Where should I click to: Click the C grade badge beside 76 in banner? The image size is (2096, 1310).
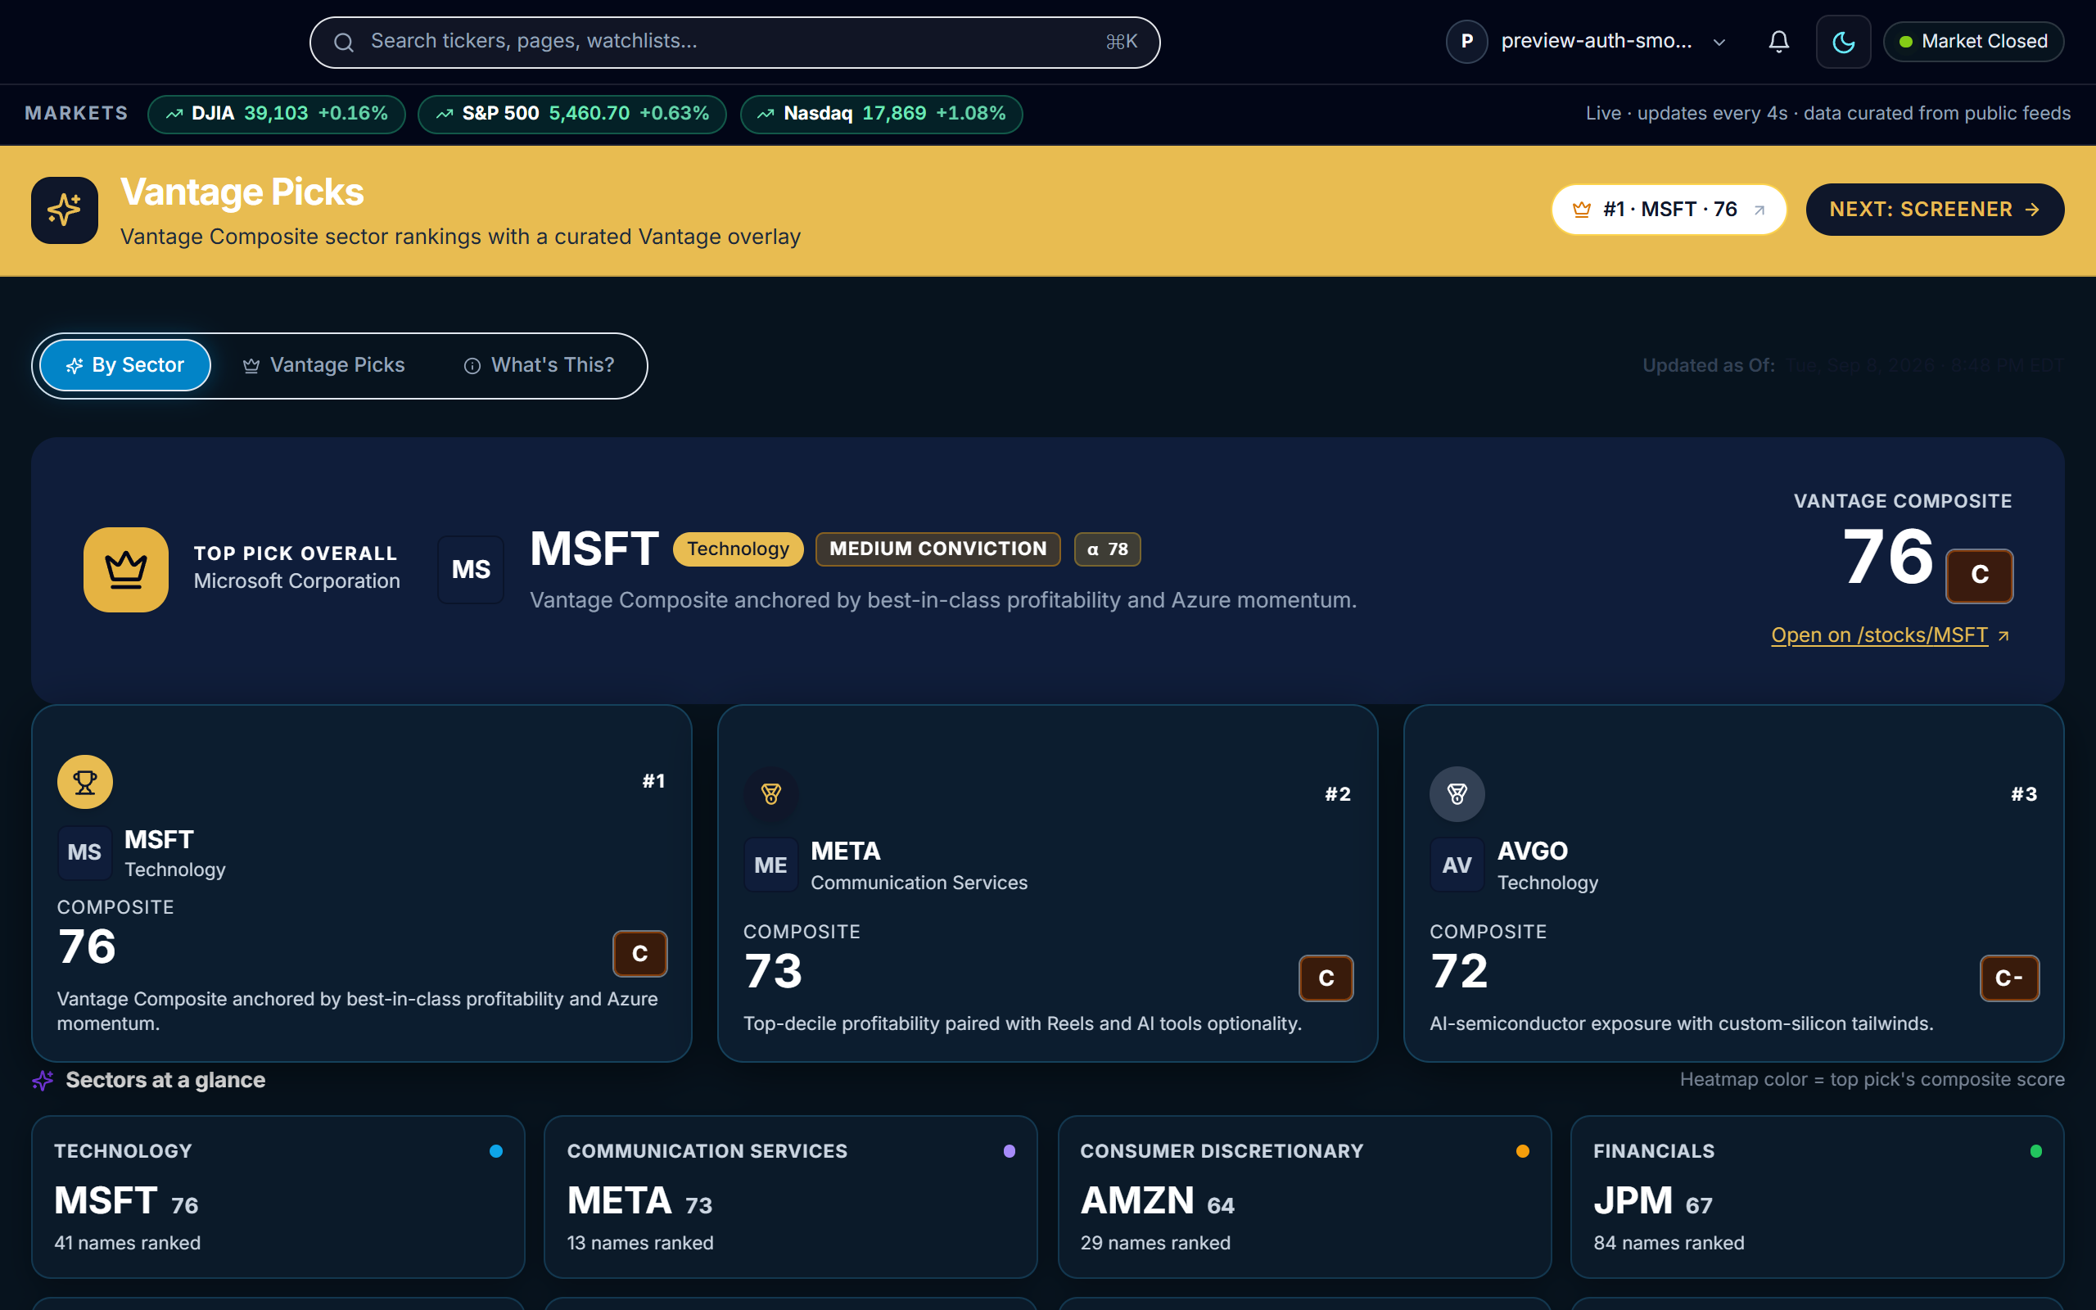[x=1979, y=576]
